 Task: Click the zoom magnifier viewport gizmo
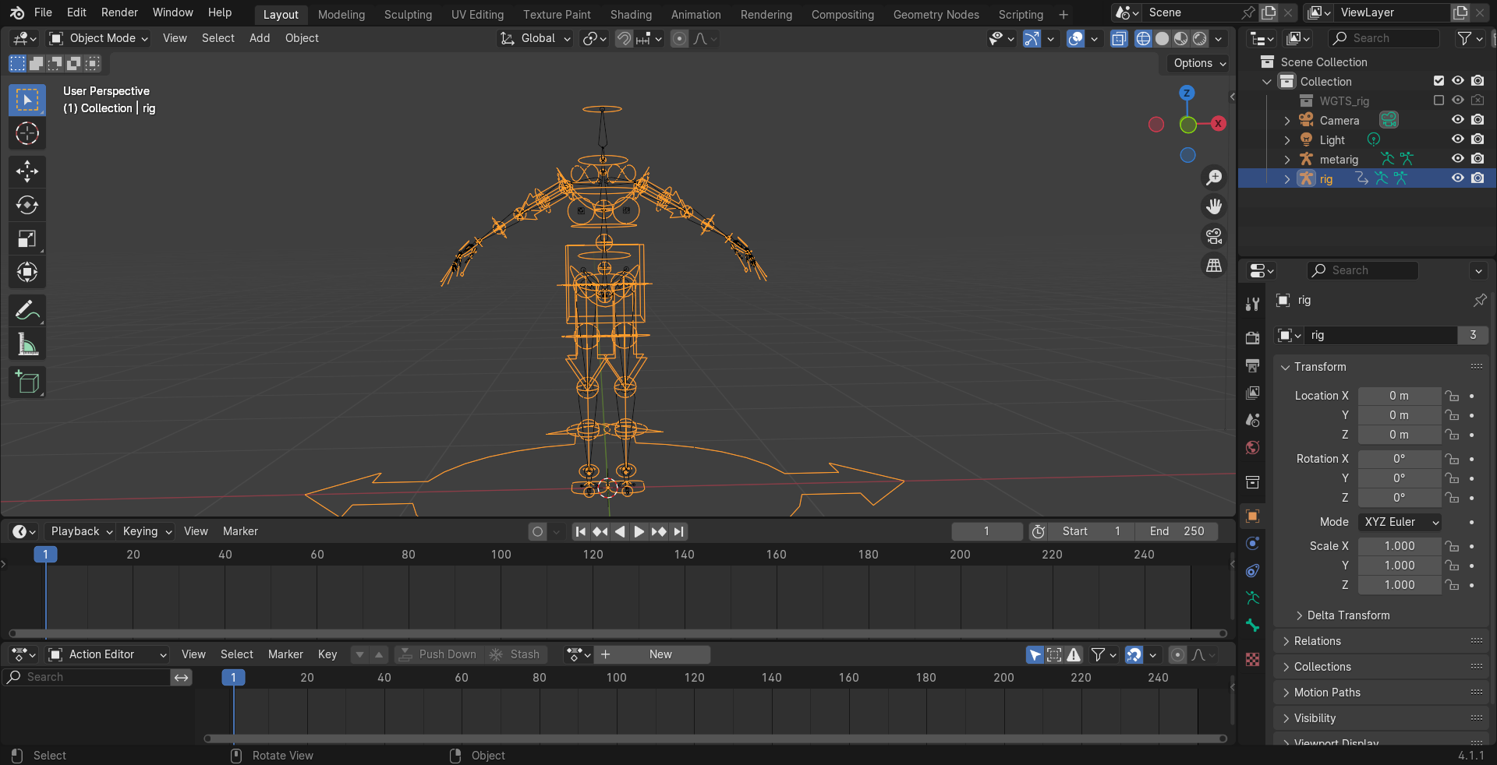tap(1214, 178)
